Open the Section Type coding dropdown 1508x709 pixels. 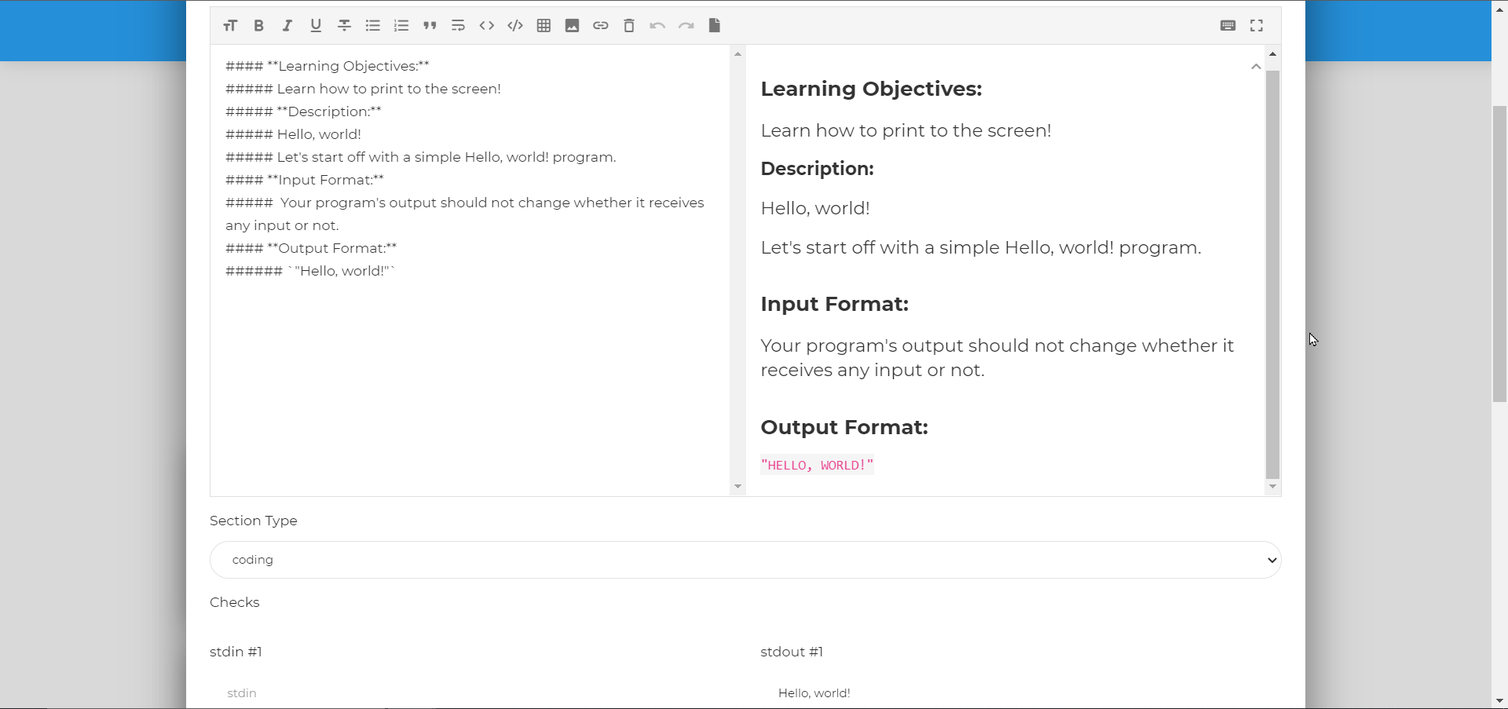(x=745, y=560)
